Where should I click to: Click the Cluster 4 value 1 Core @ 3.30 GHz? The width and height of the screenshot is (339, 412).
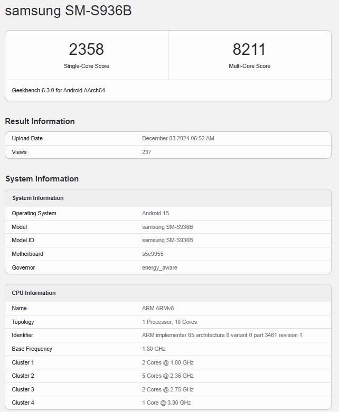tap(166, 403)
